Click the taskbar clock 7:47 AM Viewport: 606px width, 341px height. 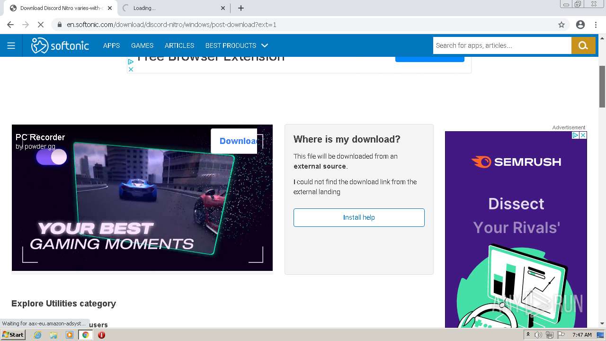click(x=582, y=335)
